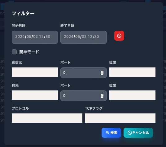Run the filter with the 検索 button
166x147 pixels.
pos(111,133)
